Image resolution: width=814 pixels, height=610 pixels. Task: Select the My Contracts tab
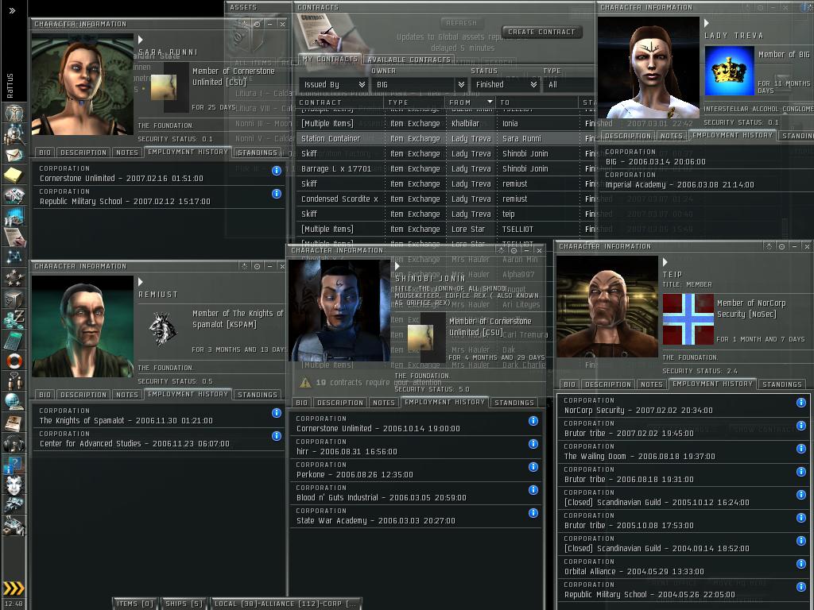pyautogui.click(x=330, y=59)
